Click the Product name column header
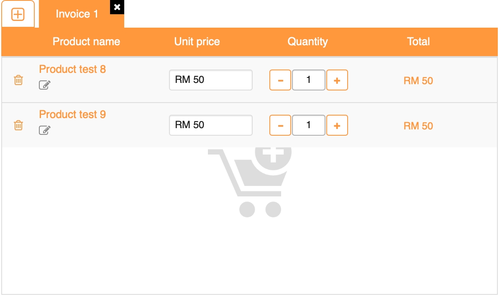This screenshot has height=299, width=502. click(86, 41)
